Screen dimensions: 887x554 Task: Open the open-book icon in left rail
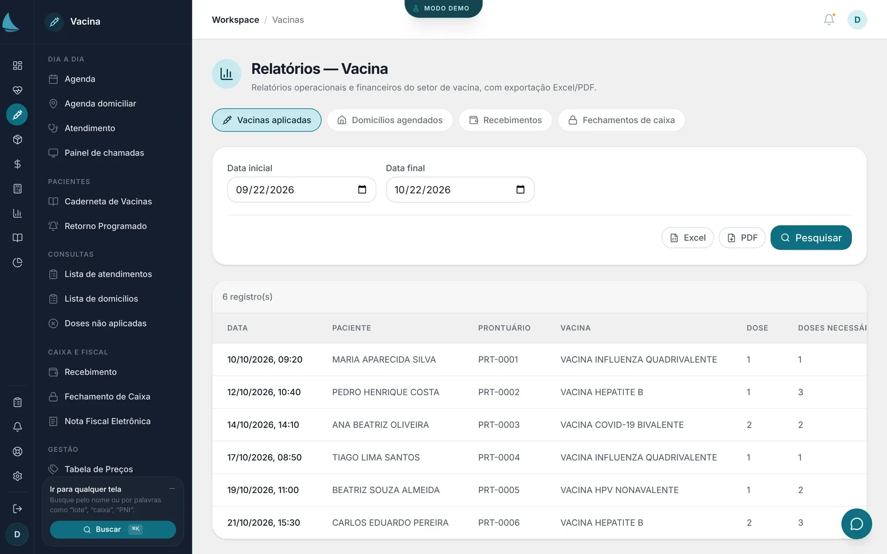pos(17,238)
